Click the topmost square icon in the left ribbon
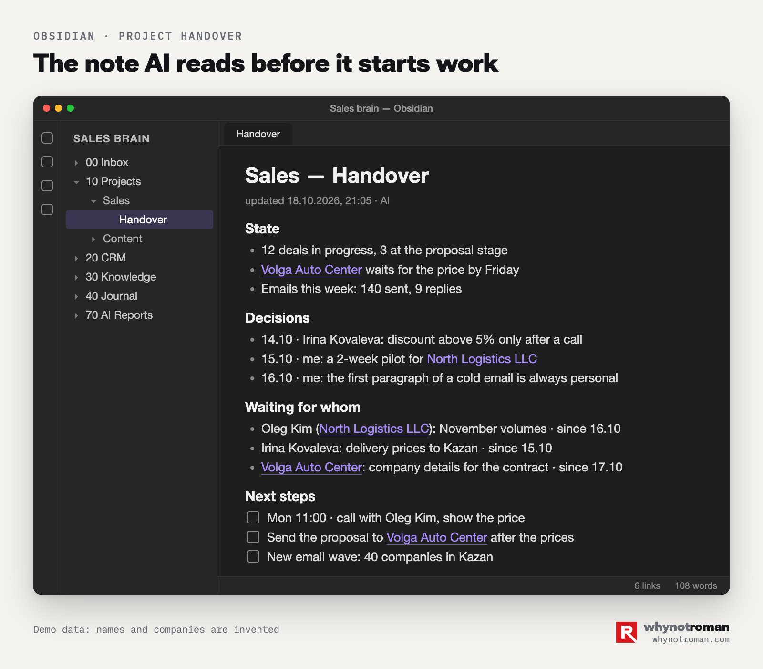763x669 pixels. tap(47, 138)
